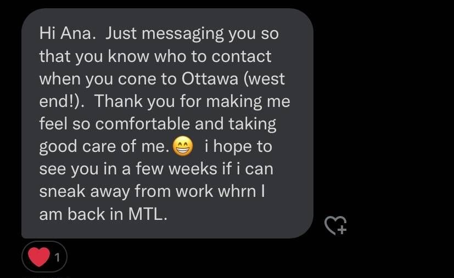Click the phrase "few weeks" in the message

point(176,168)
